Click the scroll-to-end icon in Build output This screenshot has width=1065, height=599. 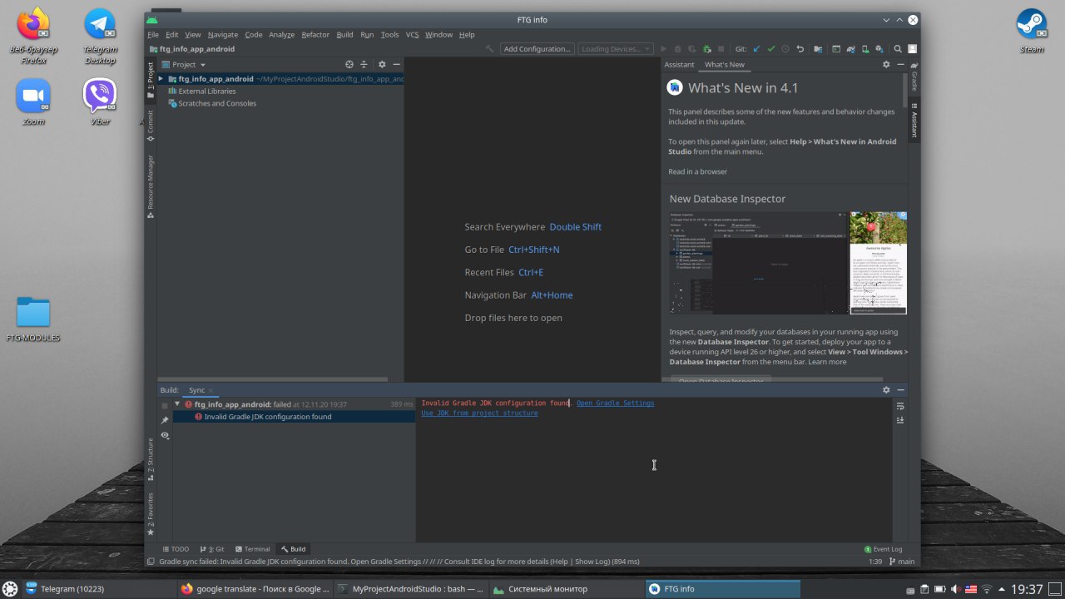click(900, 420)
